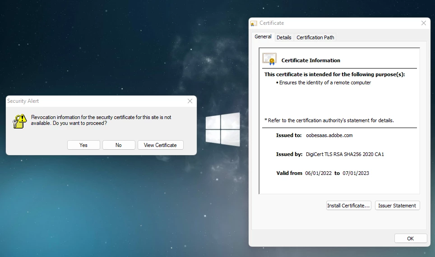The image size is (435, 257).
Task: Open View Certificate in the Security Alert
Action: (160, 145)
